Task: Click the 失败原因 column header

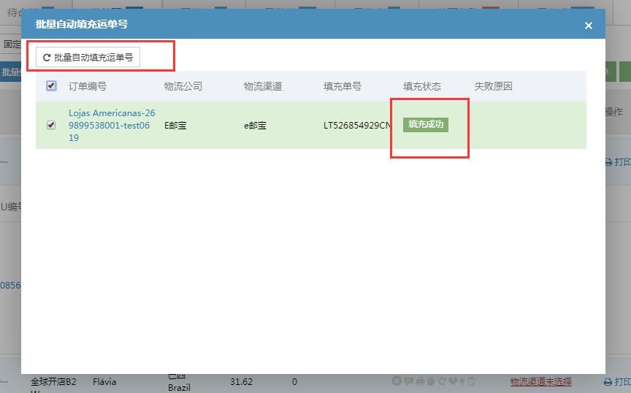Action: tap(494, 86)
